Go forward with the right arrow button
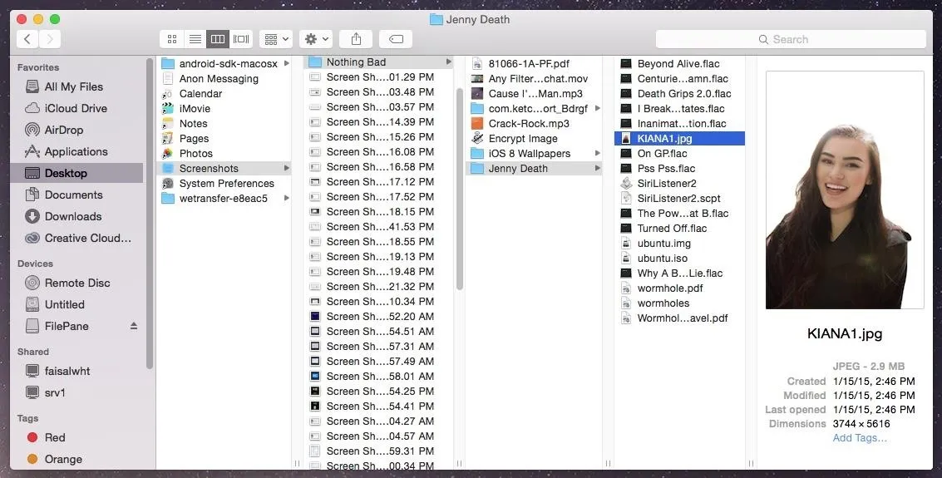 50,39
